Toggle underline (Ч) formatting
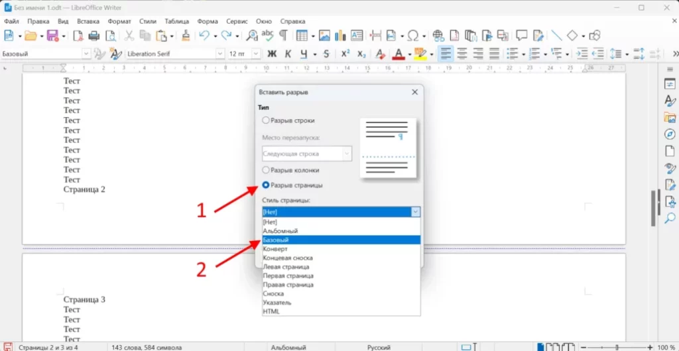679x351 pixels. point(304,54)
